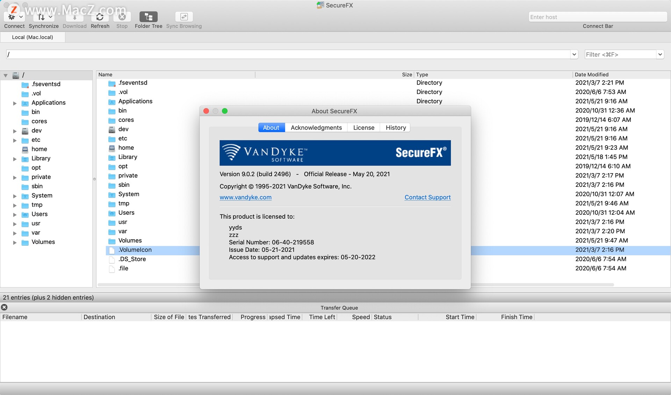Expand Library in folder tree
Viewport: 671px width, 395px height.
(x=15, y=159)
